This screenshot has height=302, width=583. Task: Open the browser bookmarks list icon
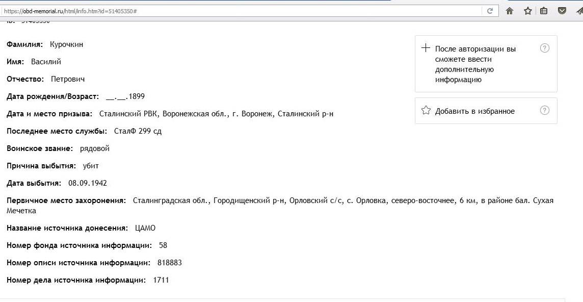click(x=544, y=11)
